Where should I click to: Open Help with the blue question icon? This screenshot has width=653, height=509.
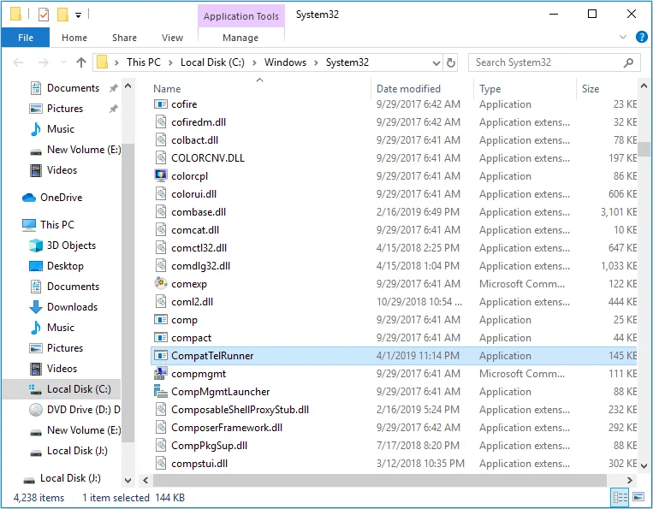pos(641,37)
